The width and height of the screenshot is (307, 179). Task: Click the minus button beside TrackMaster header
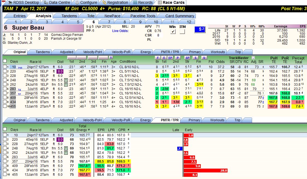253,58
